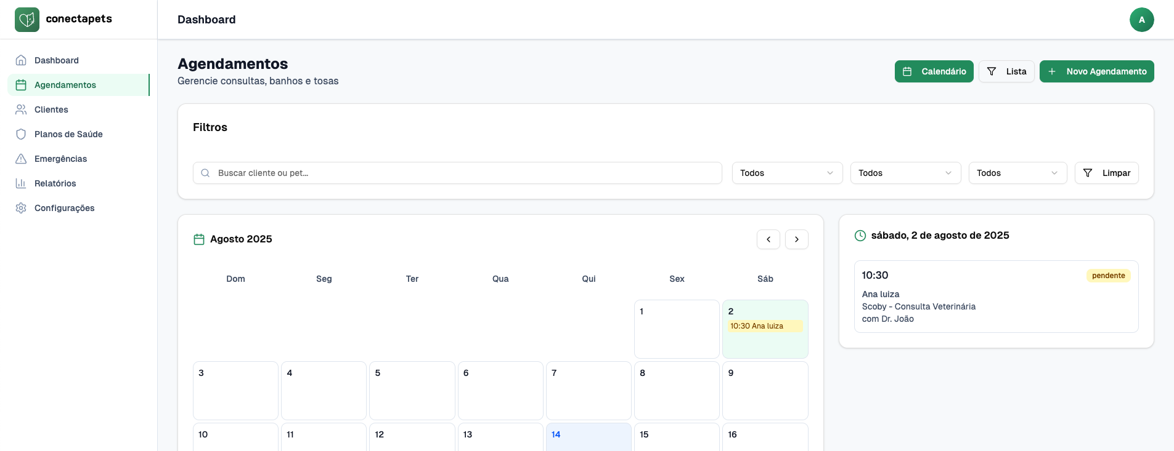This screenshot has height=451, width=1174.
Task: Open the 10:30 Ana luiza calendar event
Action: pos(765,326)
